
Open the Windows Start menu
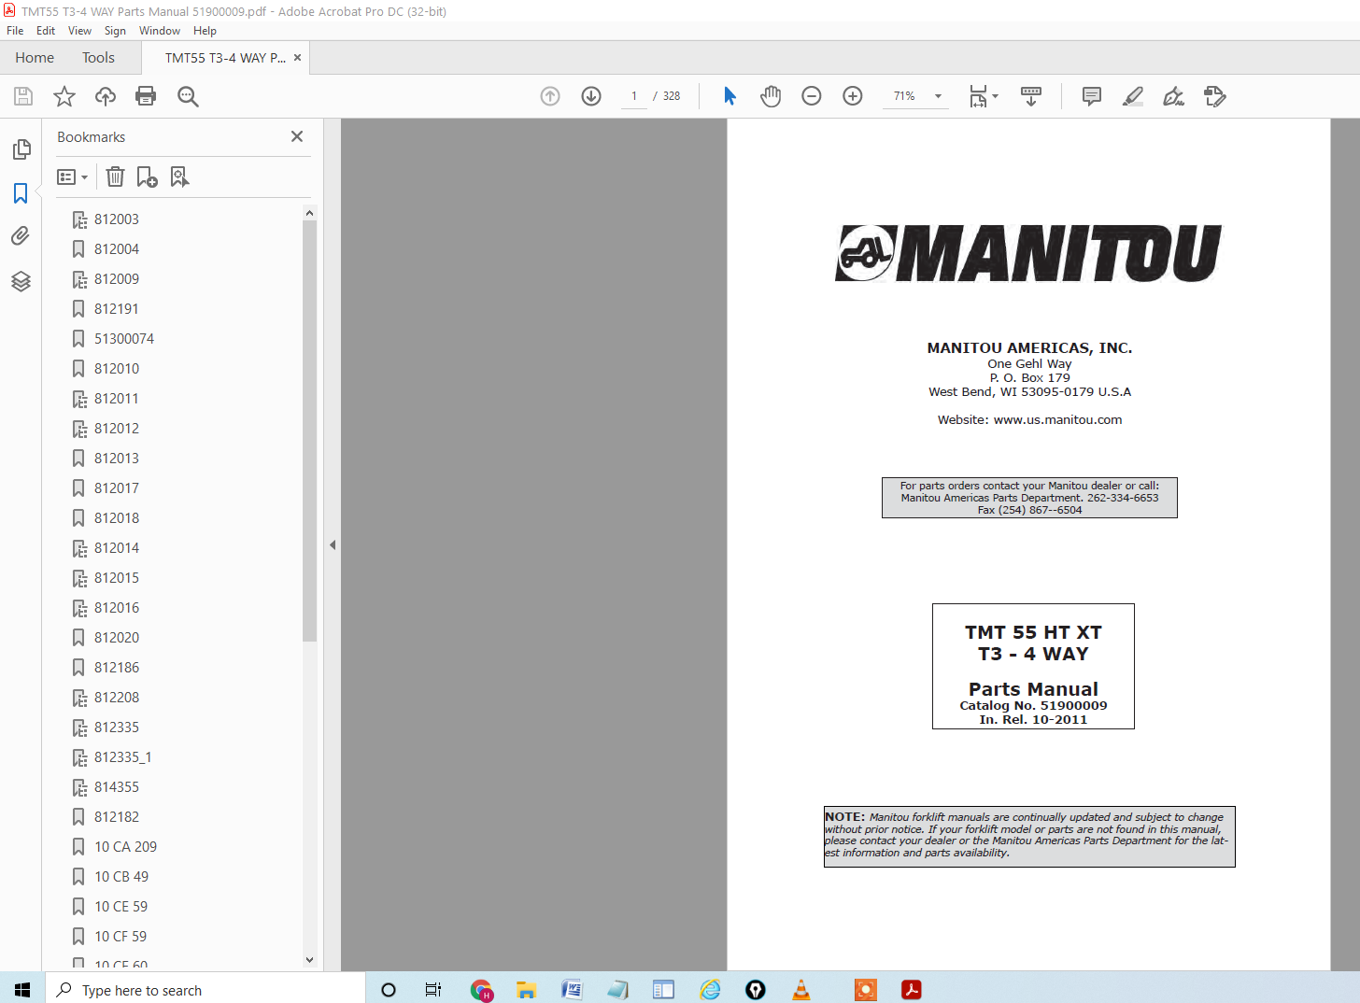(22, 990)
